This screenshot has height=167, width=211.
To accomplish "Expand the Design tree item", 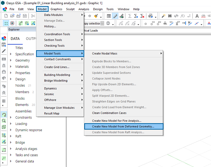I will 11,79.
